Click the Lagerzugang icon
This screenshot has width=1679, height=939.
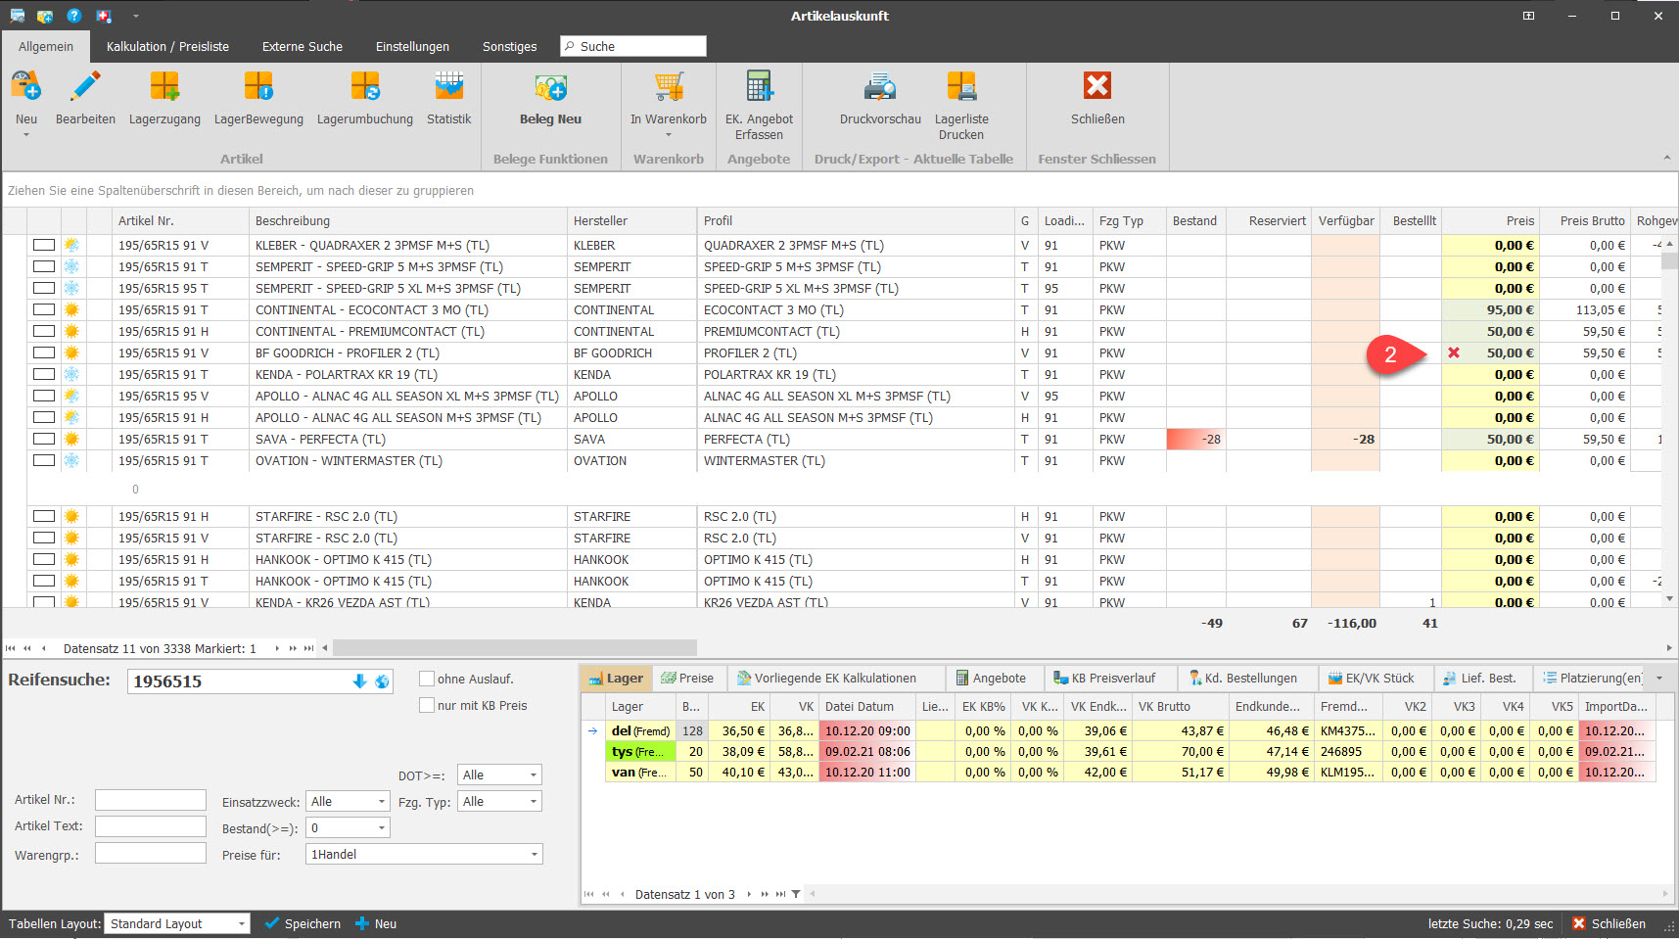(x=164, y=87)
